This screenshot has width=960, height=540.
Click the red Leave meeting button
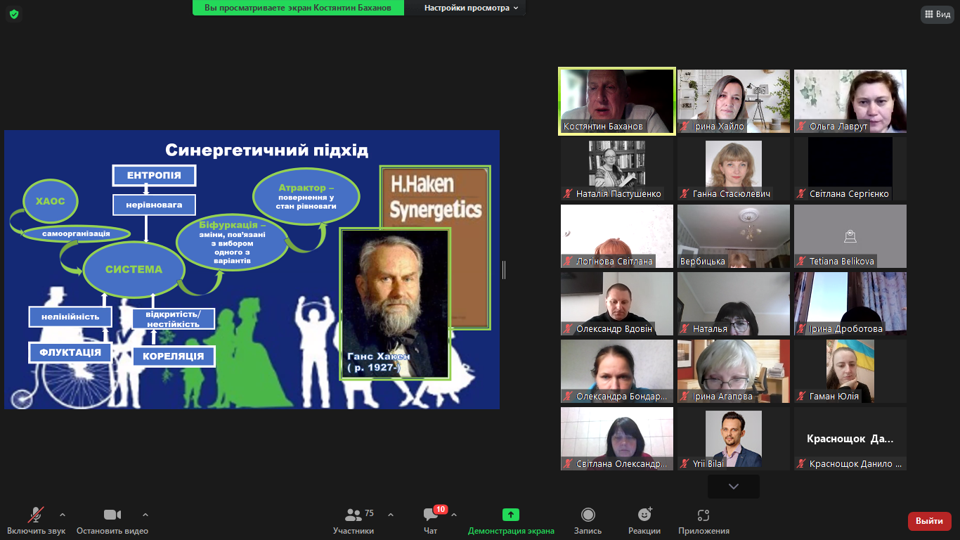click(929, 521)
